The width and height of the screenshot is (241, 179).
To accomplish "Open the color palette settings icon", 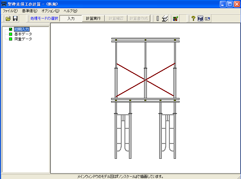I will [x=176, y=18].
